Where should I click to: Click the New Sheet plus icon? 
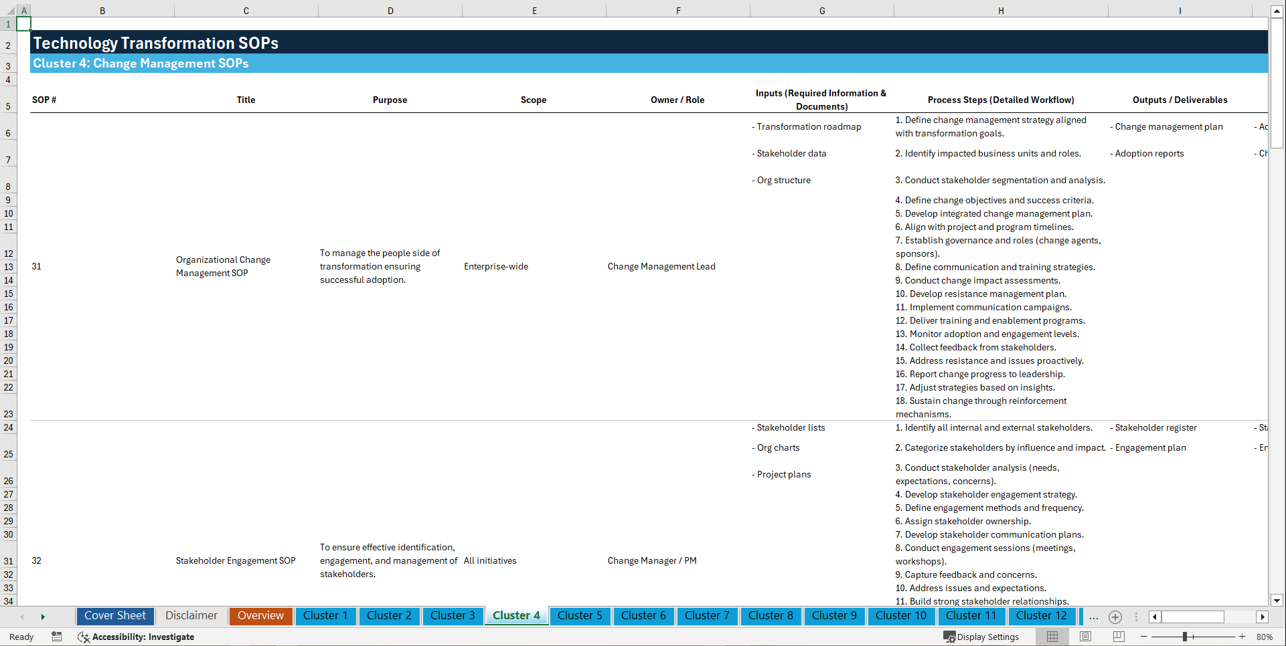pos(1115,617)
